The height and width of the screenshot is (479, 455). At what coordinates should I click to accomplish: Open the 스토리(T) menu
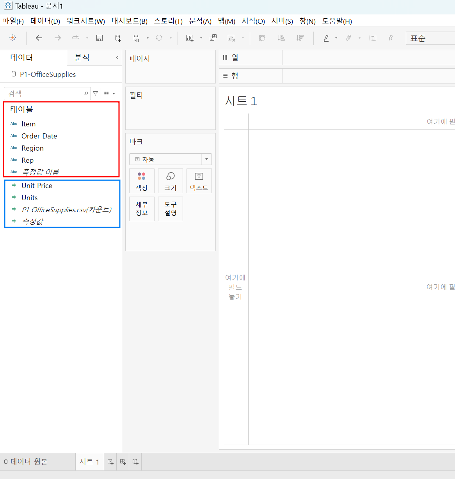pos(168,21)
